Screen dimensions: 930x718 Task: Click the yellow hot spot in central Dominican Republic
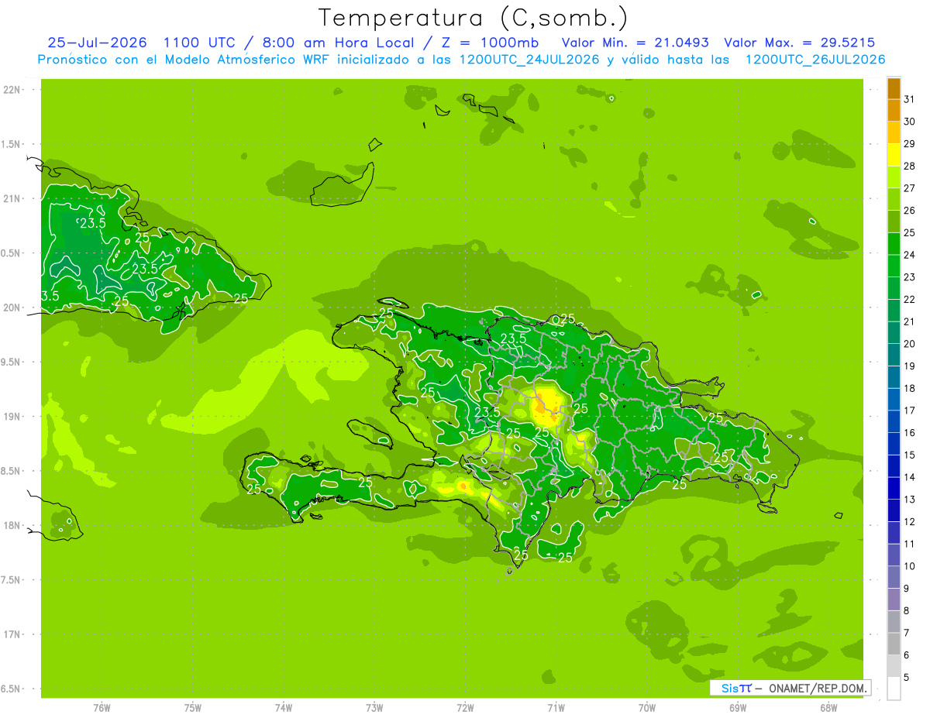point(548,405)
